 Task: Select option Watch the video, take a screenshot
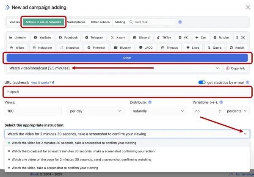pyautogui.click(x=127, y=168)
